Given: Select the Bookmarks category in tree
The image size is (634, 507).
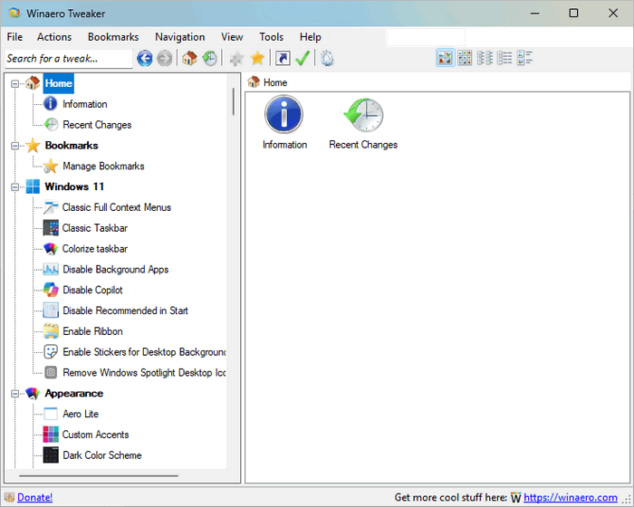Looking at the screenshot, I should pos(72,145).
